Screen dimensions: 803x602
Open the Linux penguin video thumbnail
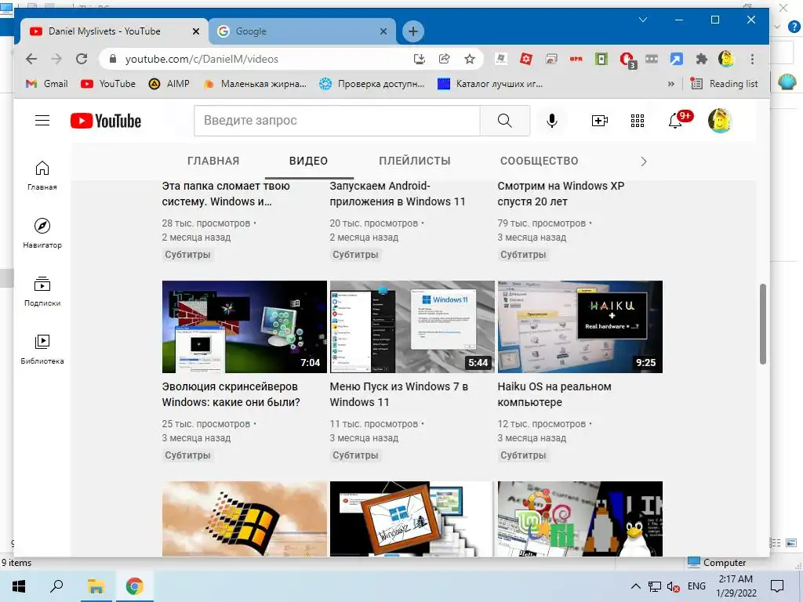click(580, 519)
